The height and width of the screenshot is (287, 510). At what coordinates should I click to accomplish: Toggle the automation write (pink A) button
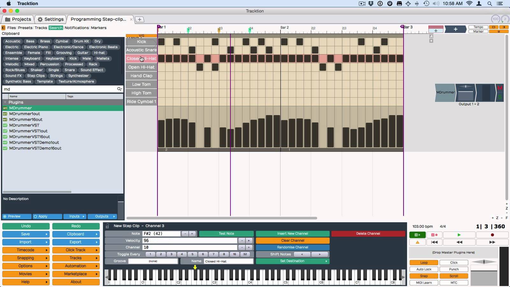pyautogui.click(x=434, y=235)
